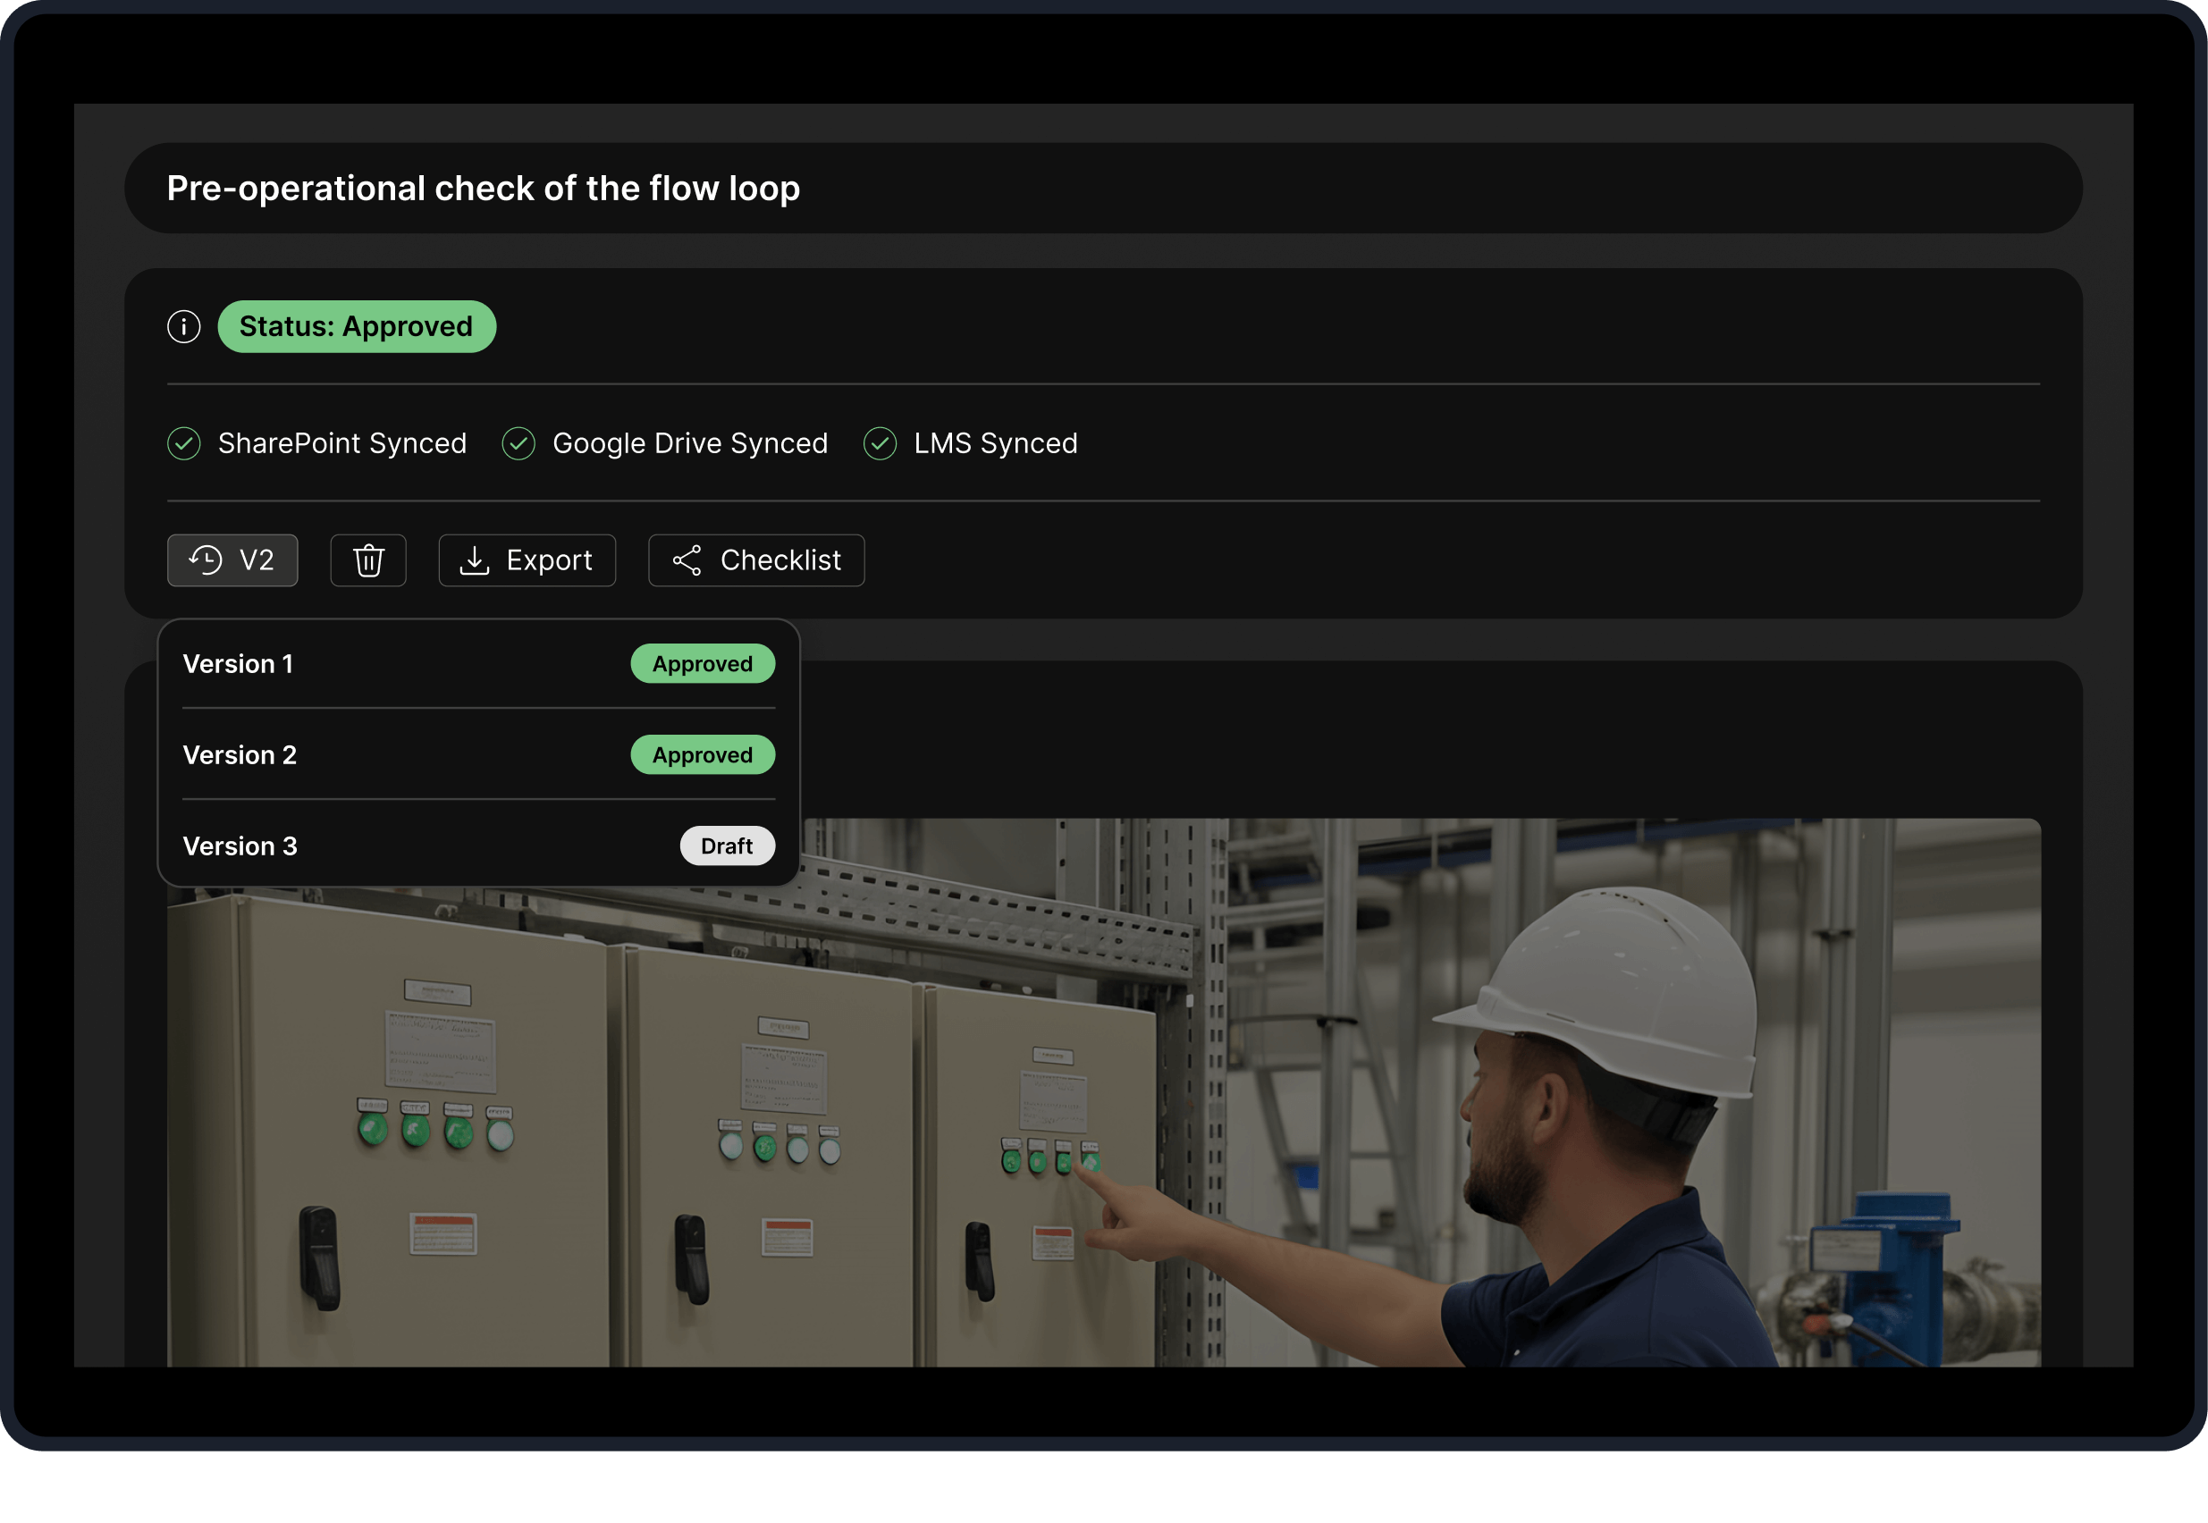Click the Approved badge on Version 1
The image size is (2208, 1523).
[703, 664]
